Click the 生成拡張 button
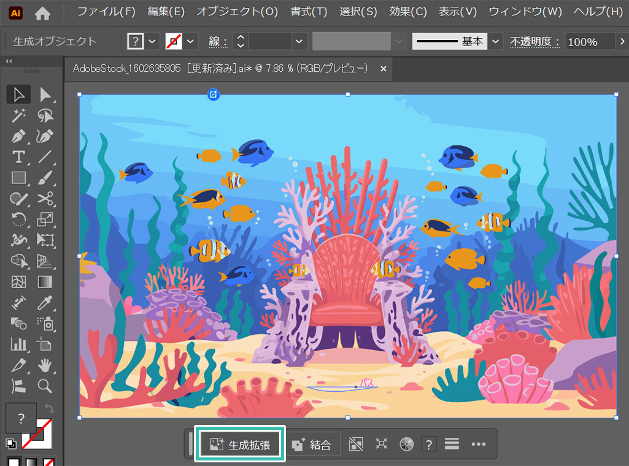Screen dimensions: 629x466 240,445
